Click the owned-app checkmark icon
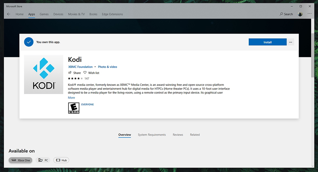Viewport: 318px width, 172px height. (29, 42)
